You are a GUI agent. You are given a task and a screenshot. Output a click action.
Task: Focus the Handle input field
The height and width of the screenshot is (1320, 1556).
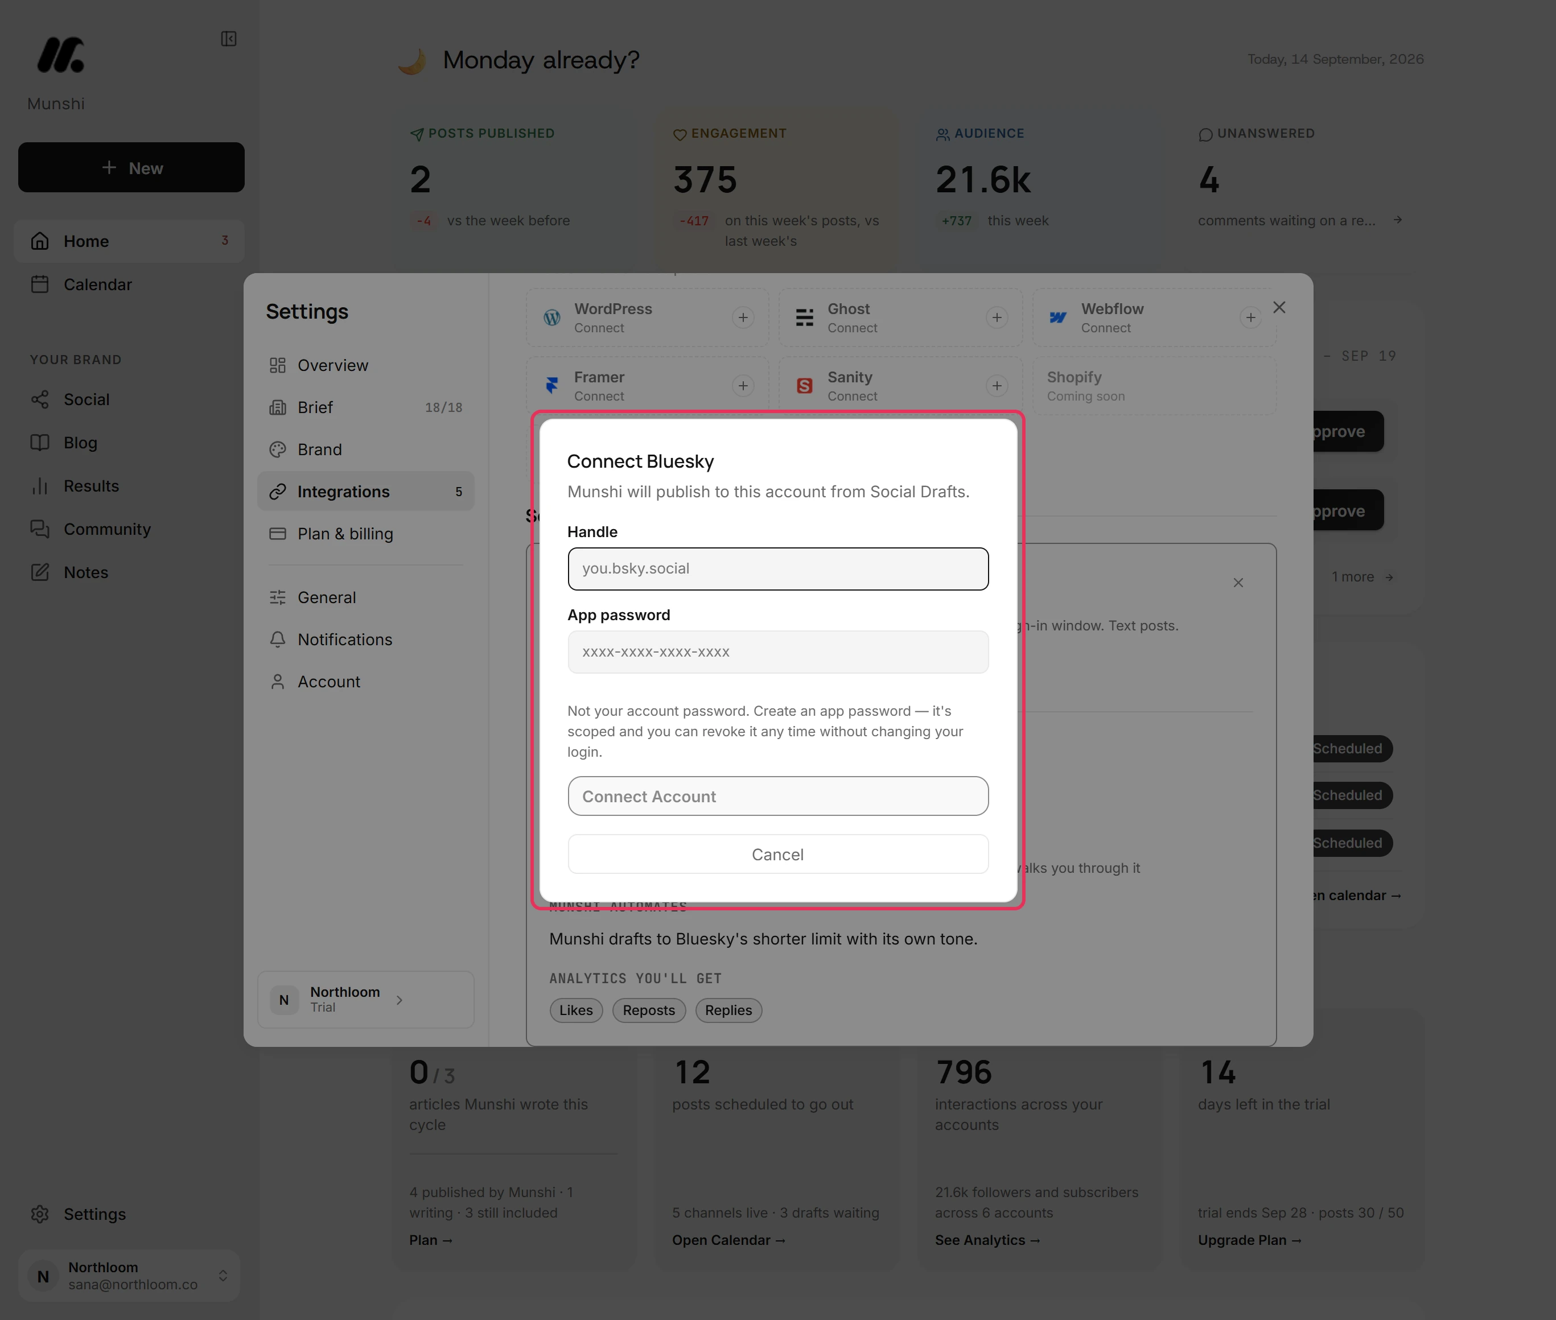pos(777,569)
